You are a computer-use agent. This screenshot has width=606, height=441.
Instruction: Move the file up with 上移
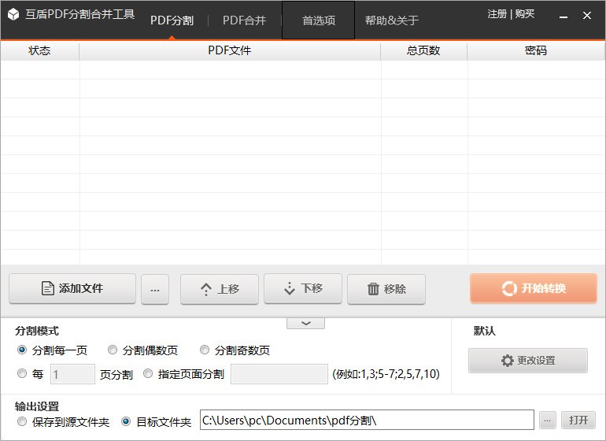(220, 289)
